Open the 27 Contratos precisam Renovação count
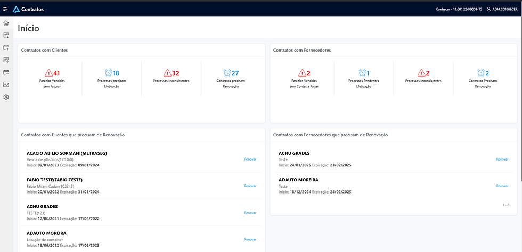Viewport: 522px width, 252px height. 235,73
